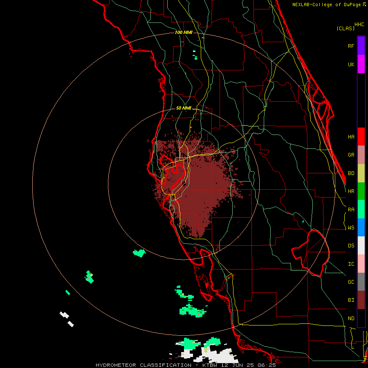Click the DS white legend swatch
Screen dimensions: 368x368
(x=361, y=245)
